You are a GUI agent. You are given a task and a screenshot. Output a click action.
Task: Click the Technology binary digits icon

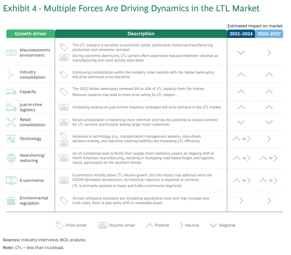[11, 139]
